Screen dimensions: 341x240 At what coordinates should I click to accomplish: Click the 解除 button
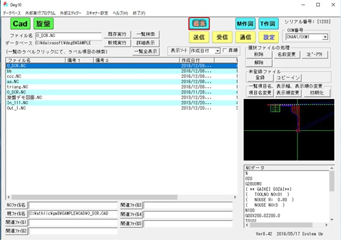pos(259,63)
